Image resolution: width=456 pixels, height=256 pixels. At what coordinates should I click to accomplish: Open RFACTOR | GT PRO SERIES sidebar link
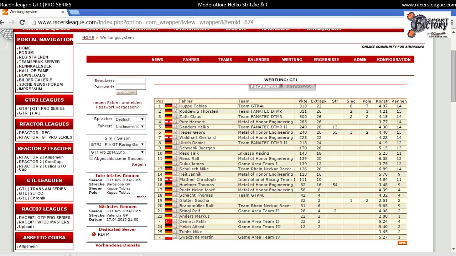click(45, 137)
